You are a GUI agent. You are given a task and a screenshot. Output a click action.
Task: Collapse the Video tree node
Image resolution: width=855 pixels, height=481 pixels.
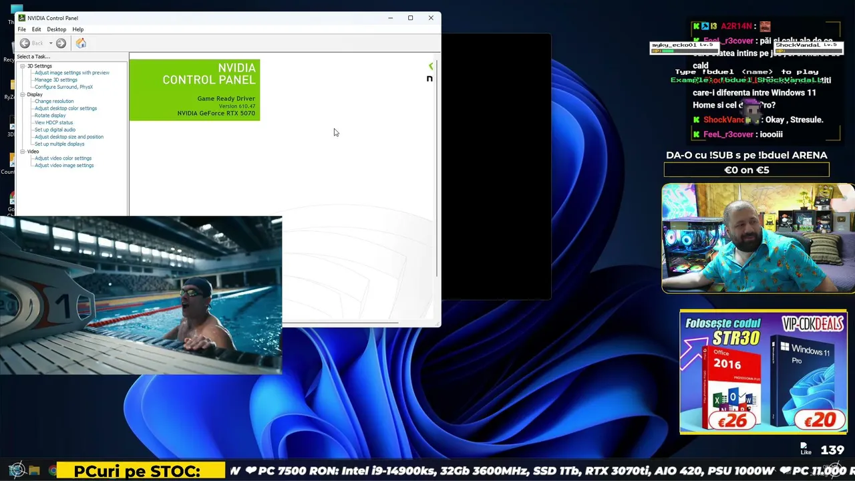[22, 152]
